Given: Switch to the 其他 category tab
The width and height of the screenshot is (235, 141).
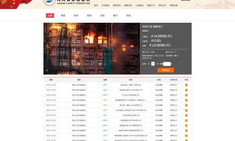Looking at the screenshot, I should [128, 15].
